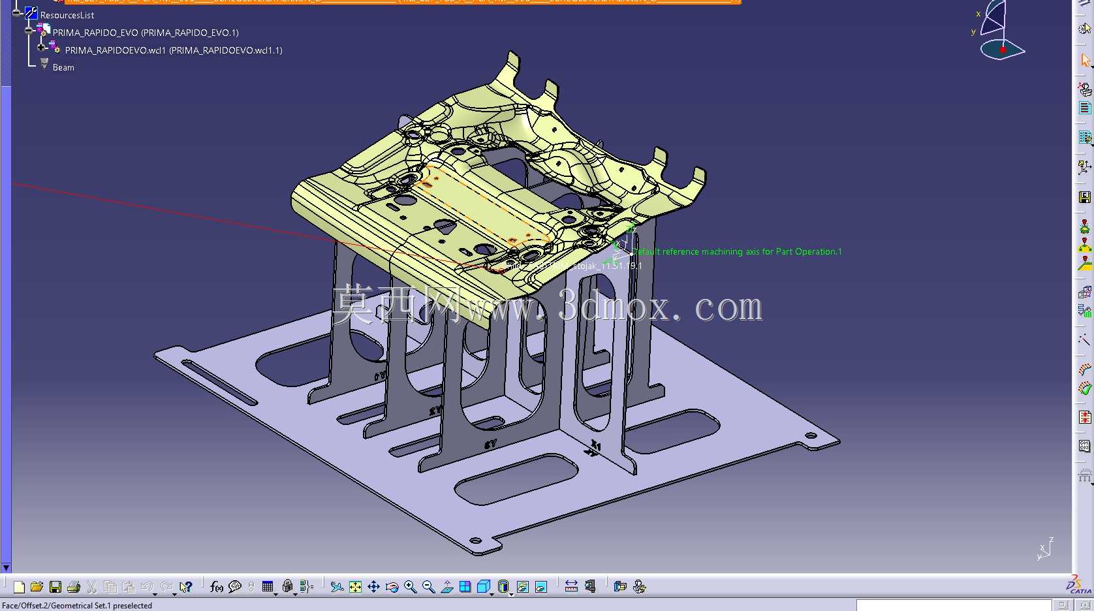
Task: Click the command input field in status bar
Action: pos(954,605)
